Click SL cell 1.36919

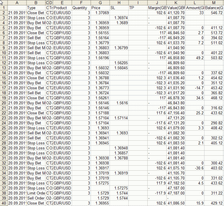coord(119,173)
